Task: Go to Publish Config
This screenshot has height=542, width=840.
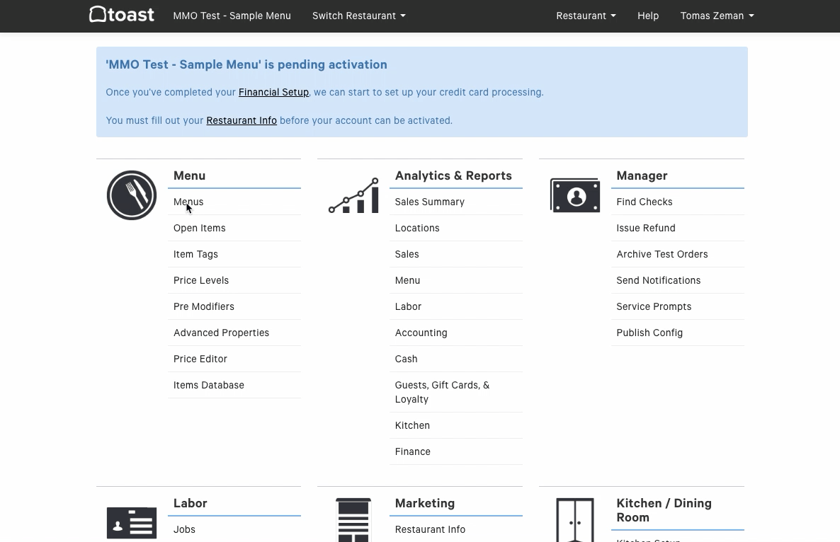Action: click(x=649, y=333)
